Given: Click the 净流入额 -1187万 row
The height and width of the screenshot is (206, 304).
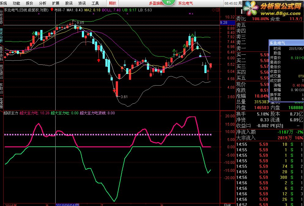Looking at the screenshot, I should click(x=269, y=132).
